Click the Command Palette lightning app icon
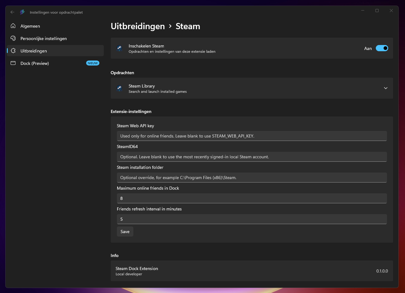The width and height of the screenshot is (405, 293). [x=22, y=12]
